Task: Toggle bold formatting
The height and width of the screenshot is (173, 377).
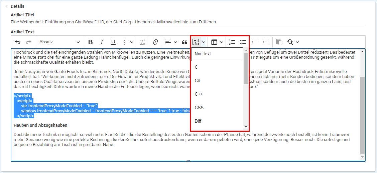Action: pyautogui.click(x=90, y=42)
